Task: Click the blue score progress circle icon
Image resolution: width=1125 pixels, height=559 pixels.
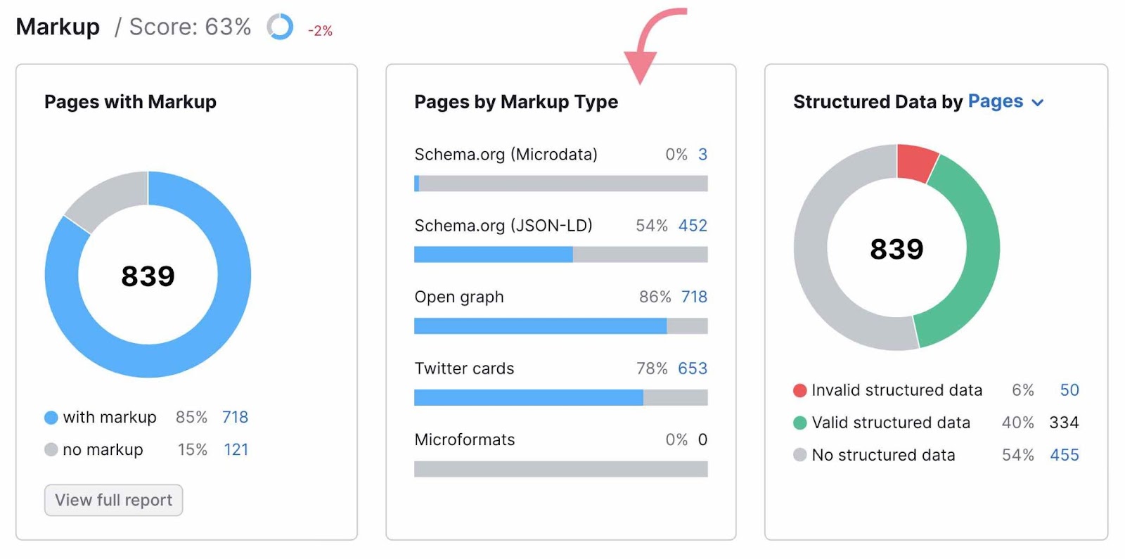Action: pos(278,27)
